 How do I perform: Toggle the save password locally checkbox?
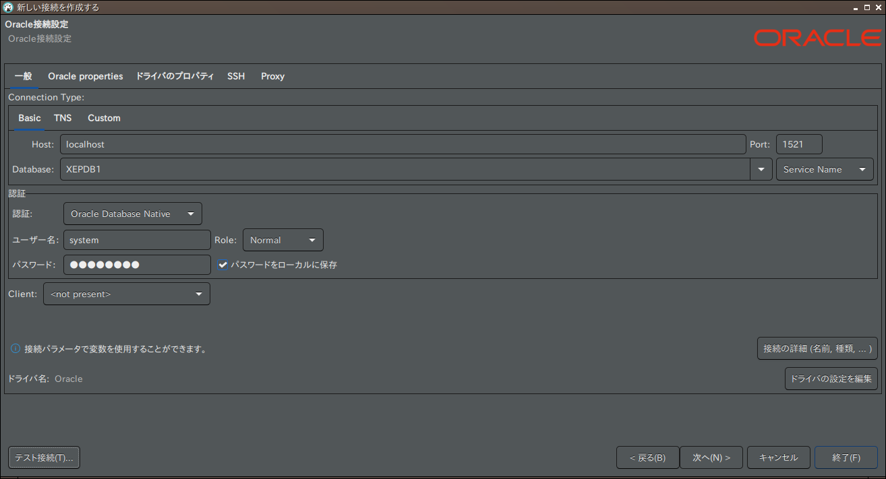(x=223, y=265)
